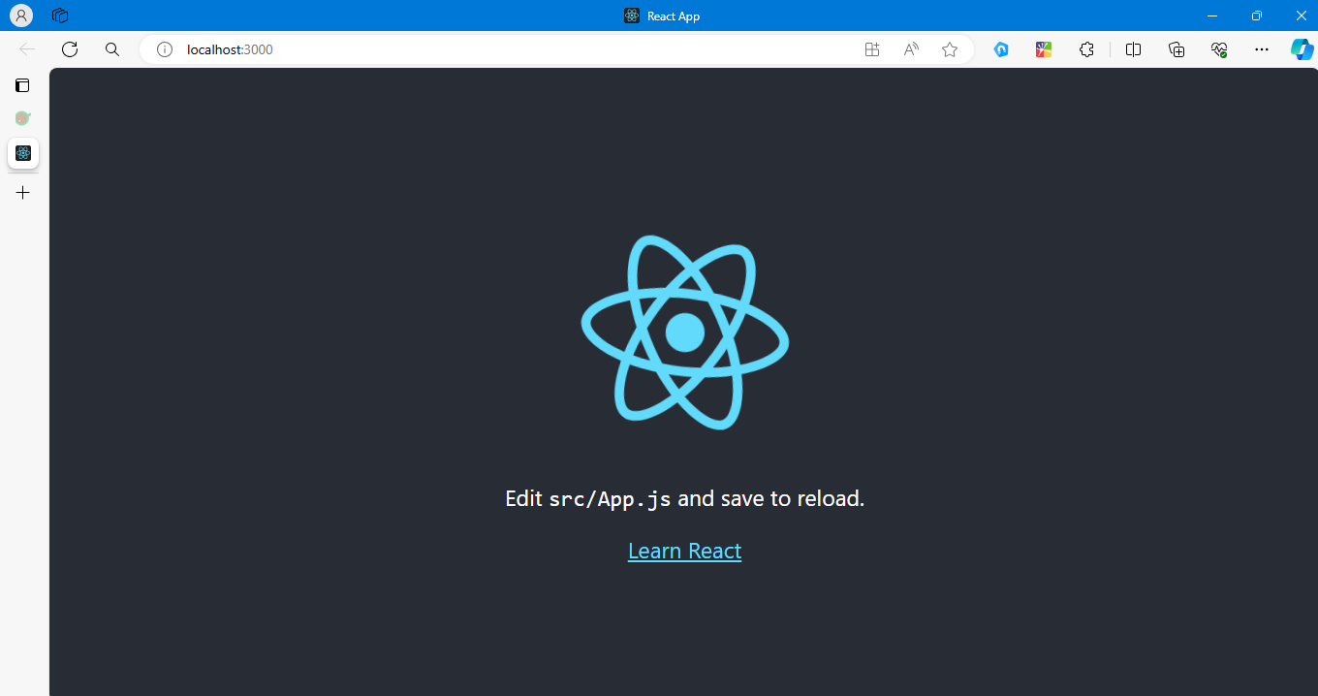Open Browser essentials
1318x696 pixels.
pyautogui.click(x=1218, y=49)
